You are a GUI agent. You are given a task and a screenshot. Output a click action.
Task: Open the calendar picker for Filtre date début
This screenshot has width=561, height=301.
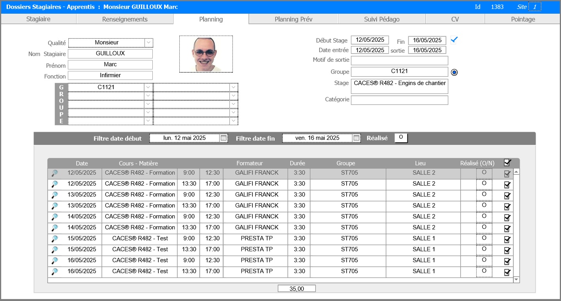coord(224,138)
